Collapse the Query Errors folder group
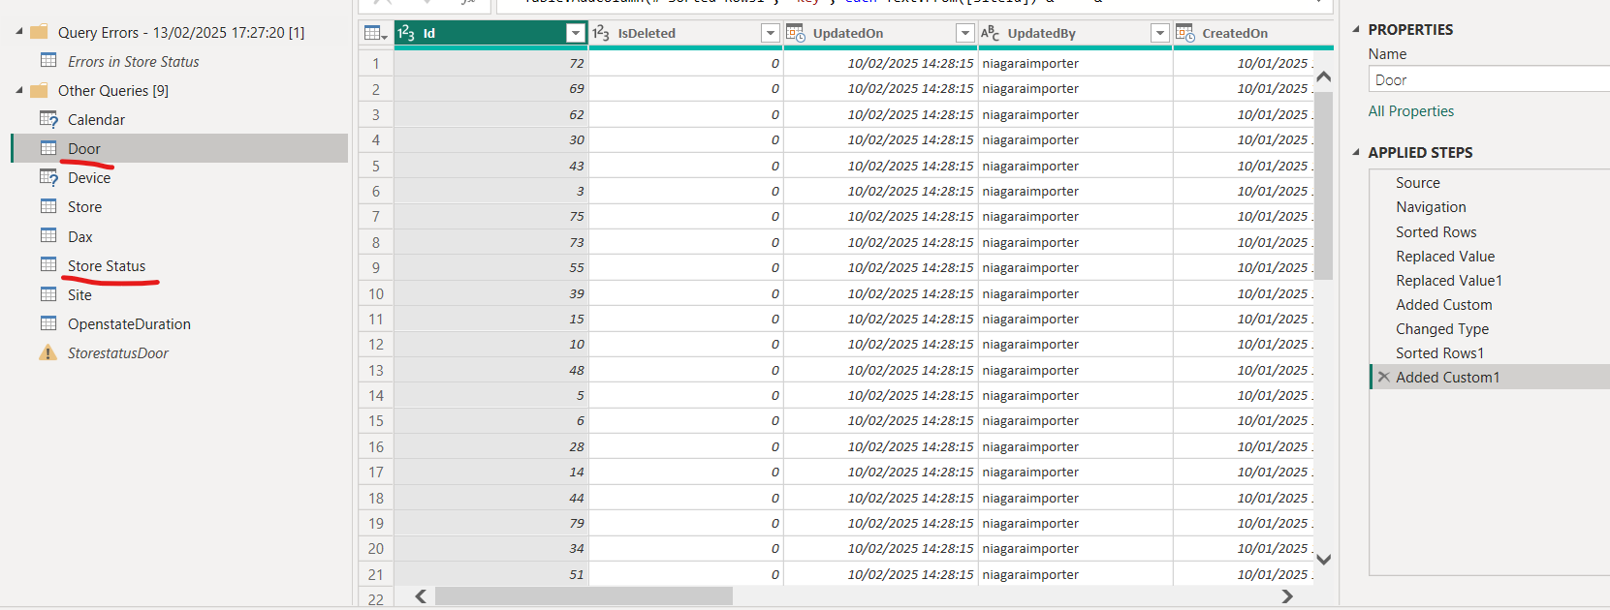 (19, 32)
